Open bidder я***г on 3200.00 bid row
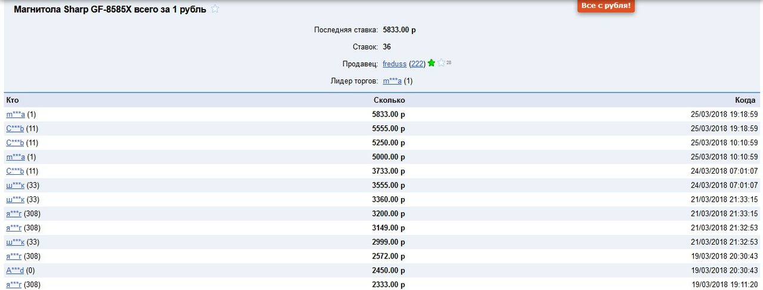This screenshot has height=290, width=763. (14, 214)
